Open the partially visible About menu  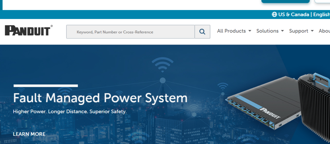click(x=324, y=31)
